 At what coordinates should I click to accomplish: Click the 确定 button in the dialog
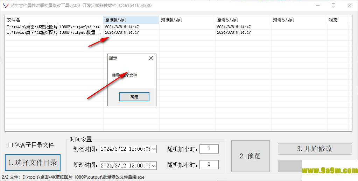(134, 97)
